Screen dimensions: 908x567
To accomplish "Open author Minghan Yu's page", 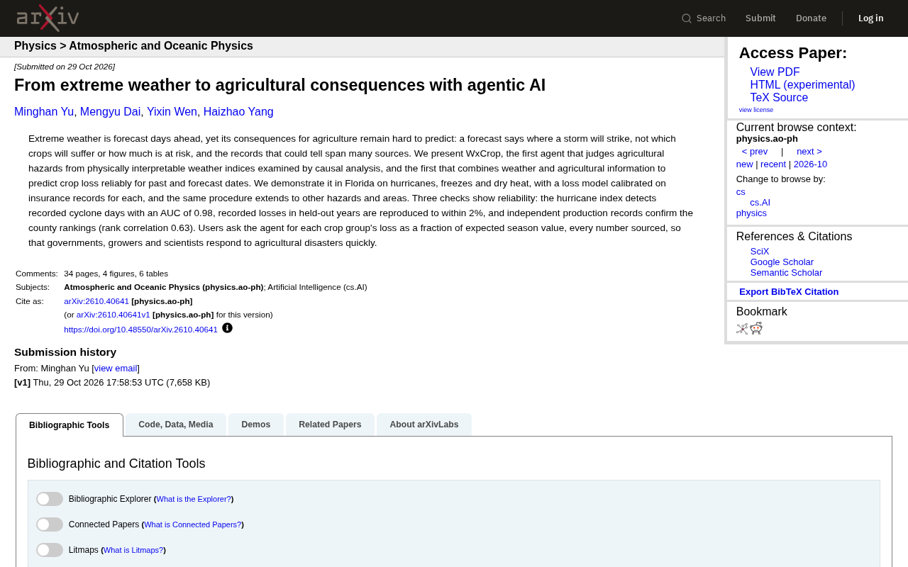I will pos(44,112).
